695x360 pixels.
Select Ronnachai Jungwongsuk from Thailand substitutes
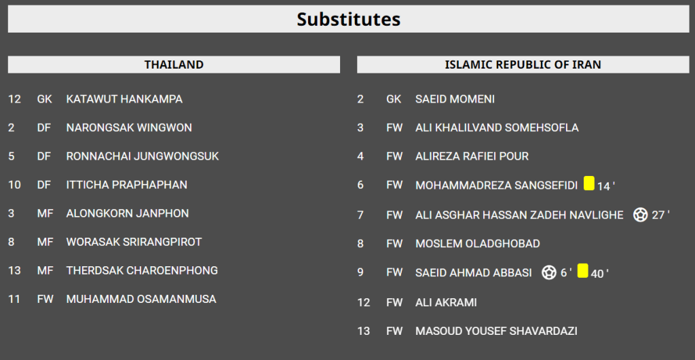point(143,156)
